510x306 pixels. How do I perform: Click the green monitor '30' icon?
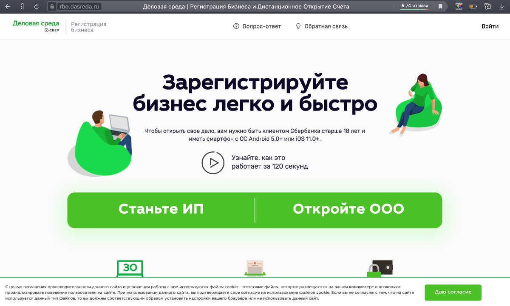click(x=130, y=268)
